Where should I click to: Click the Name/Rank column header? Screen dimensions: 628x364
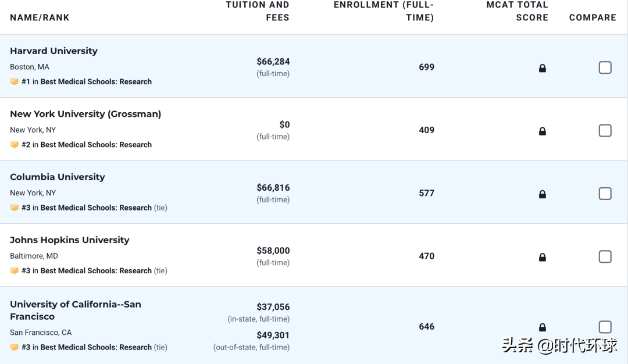[40, 17]
